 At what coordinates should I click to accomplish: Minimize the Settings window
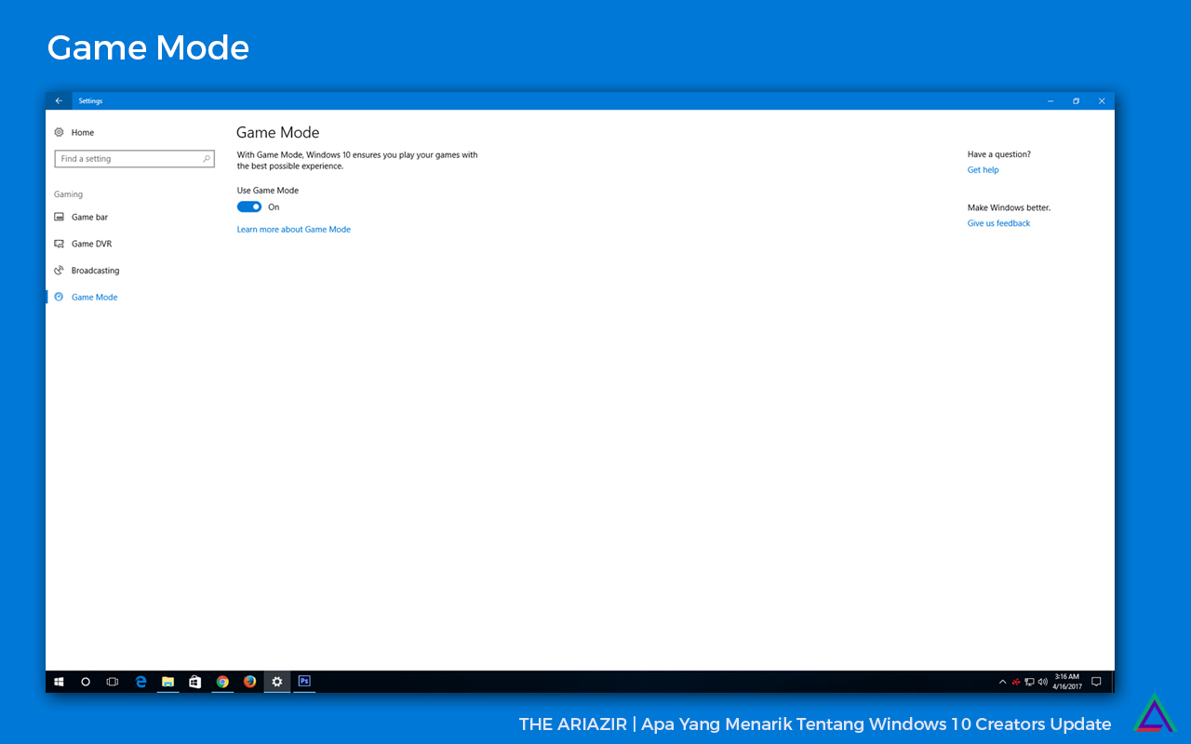[x=1050, y=100]
